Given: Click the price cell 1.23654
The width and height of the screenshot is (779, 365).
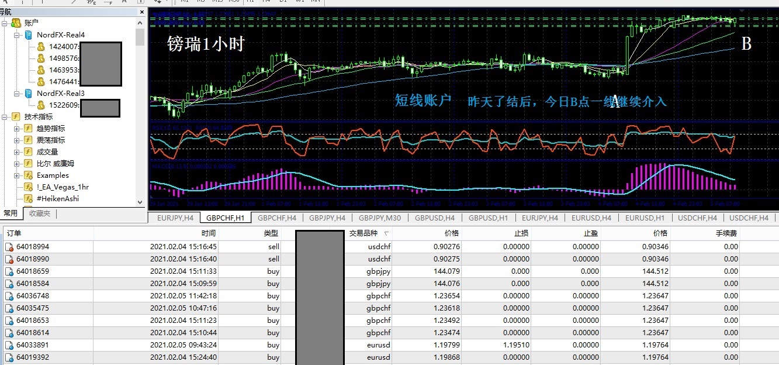Looking at the screenshot, I should point(446,296).
